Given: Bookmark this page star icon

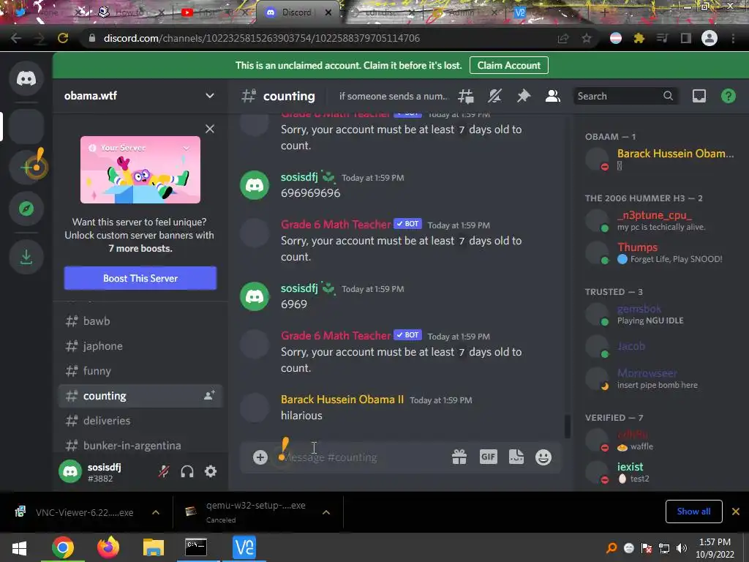Looking at the screenshot, I should pyautogui.click(x=587, y=38).
